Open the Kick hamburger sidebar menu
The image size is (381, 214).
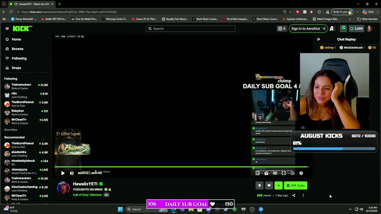coord(7,29)
